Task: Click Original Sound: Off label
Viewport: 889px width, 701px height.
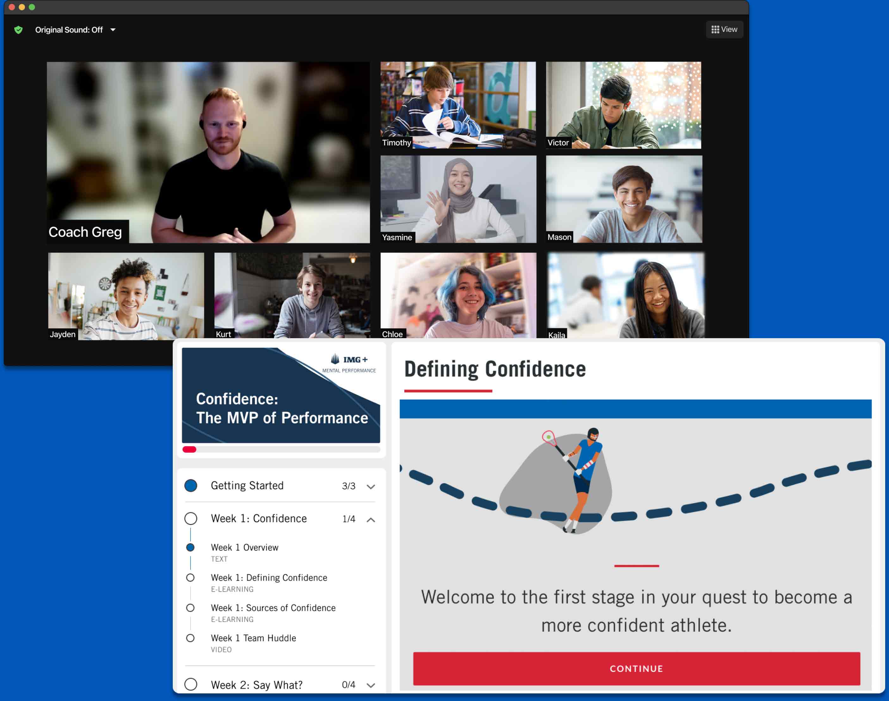Action: pos(69,29)
